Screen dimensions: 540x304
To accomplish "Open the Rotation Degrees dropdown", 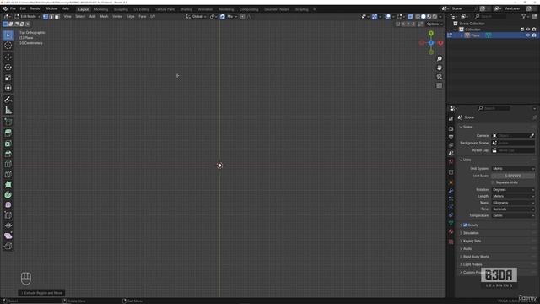I will pos(513,190).
